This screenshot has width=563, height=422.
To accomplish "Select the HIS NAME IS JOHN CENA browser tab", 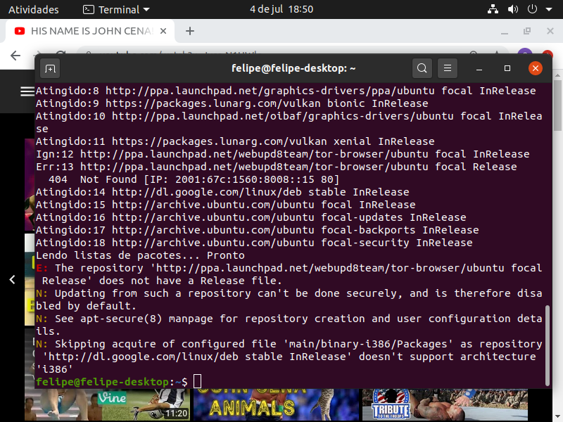I will 90,31.
